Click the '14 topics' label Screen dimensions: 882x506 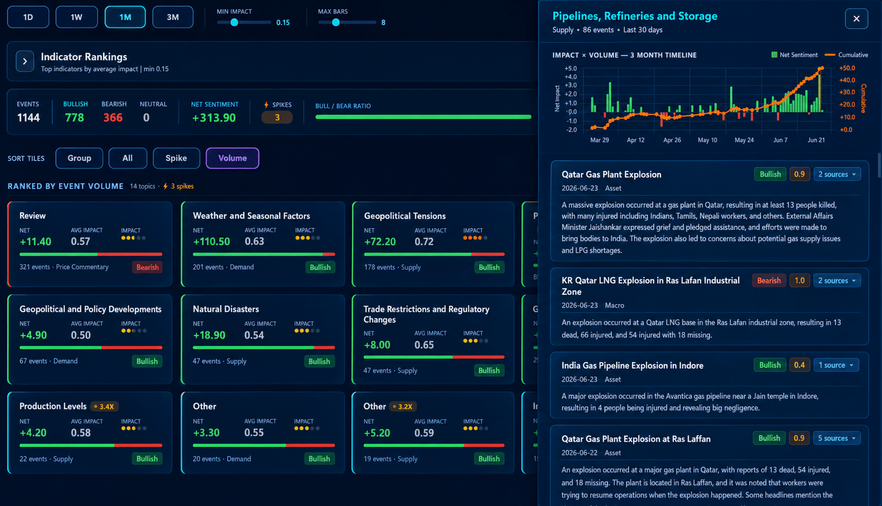[143, 186]
